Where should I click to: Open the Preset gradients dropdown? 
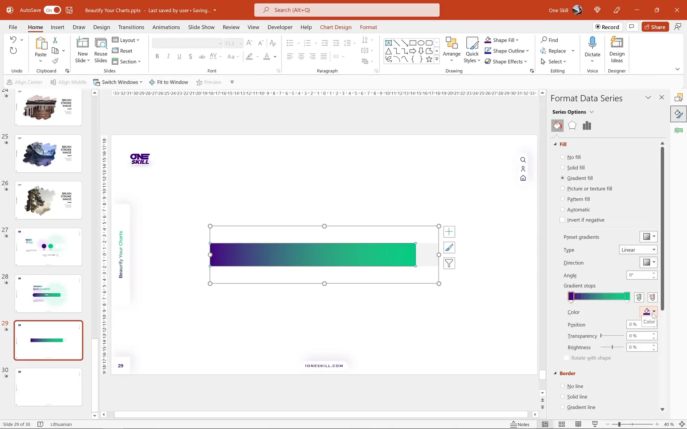(x=648, y=237)
